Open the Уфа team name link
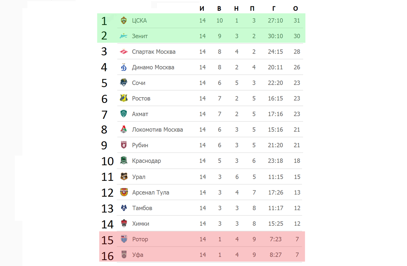This screenshot has width=407, height=266. [x=137, y=255]
